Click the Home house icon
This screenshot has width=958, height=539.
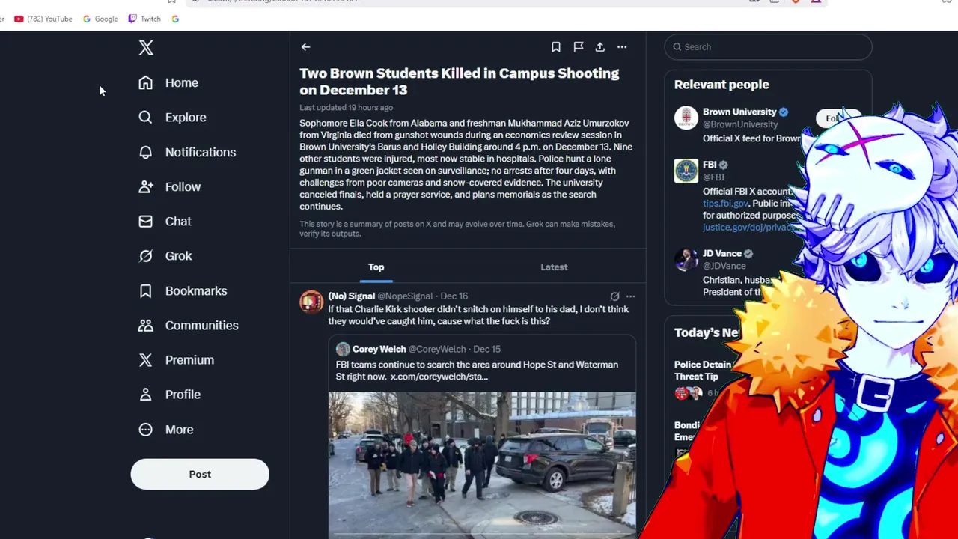coord(145,82)
